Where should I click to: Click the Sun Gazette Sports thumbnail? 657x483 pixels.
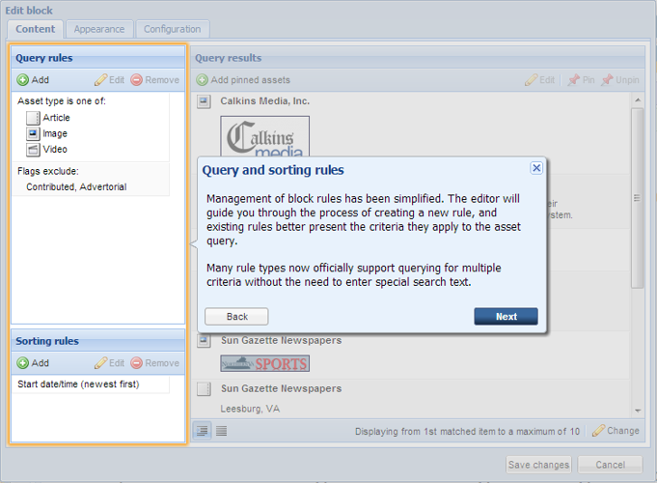264,364
